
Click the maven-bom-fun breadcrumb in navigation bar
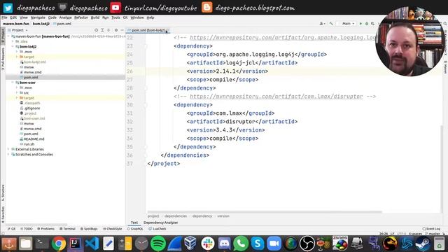click(x=16, y=24)
